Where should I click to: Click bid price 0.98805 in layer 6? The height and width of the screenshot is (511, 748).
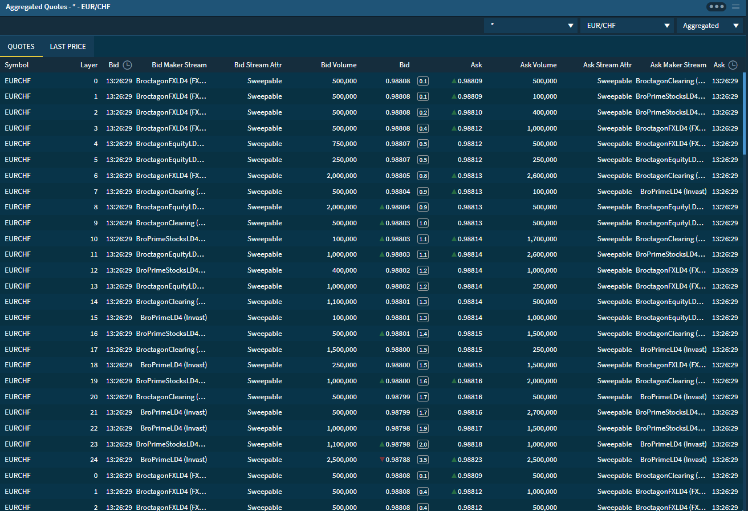(x=397, y=176)
